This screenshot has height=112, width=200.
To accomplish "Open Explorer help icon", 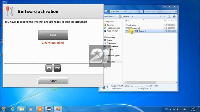I will (x=174, y=16).
